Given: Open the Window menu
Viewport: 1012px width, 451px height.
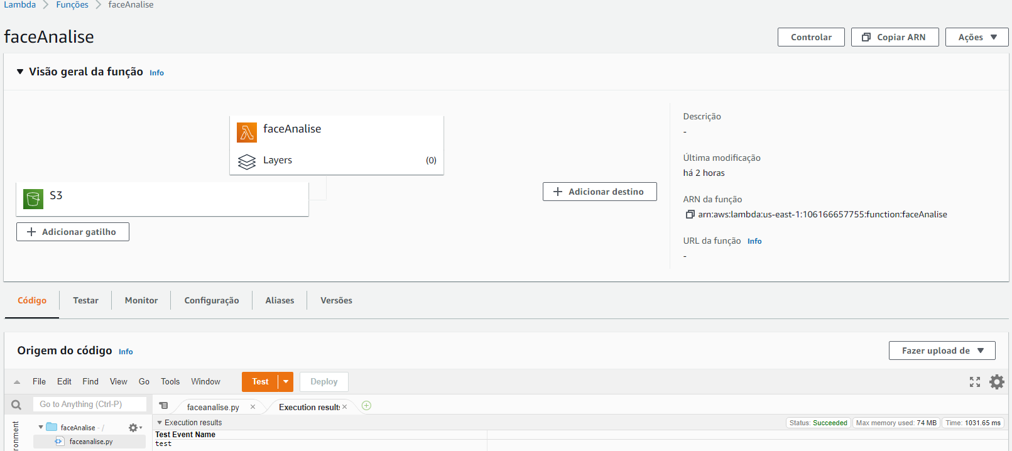Looking at the screenshot, I should coord(205,381).
